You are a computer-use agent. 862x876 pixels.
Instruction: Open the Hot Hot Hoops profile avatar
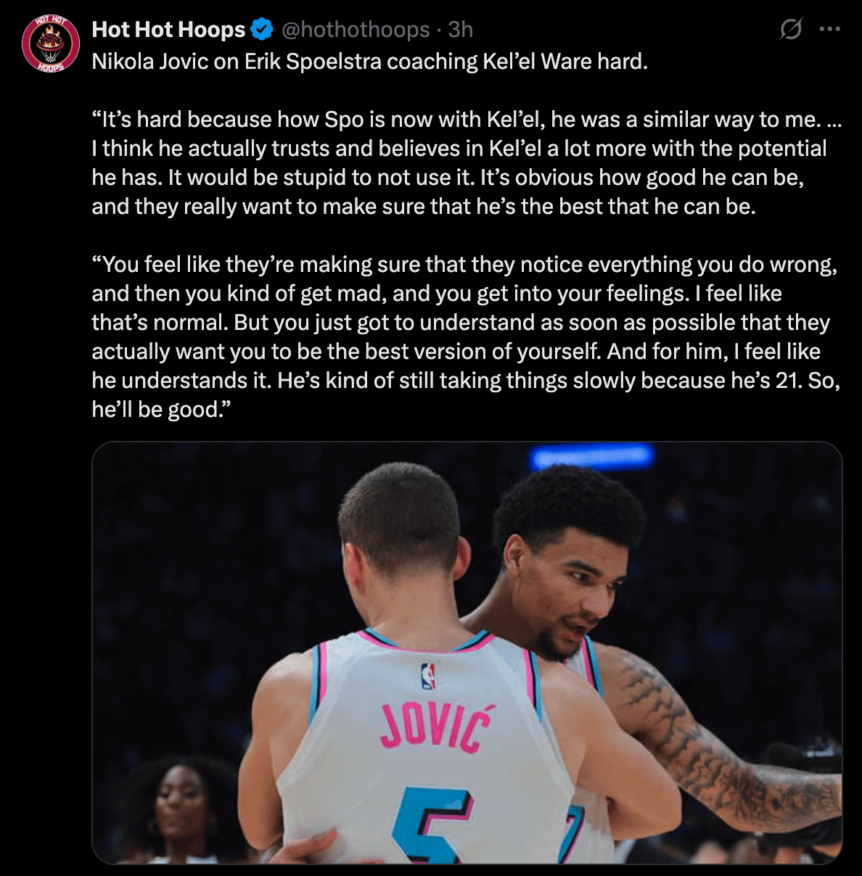pos(50,43)
